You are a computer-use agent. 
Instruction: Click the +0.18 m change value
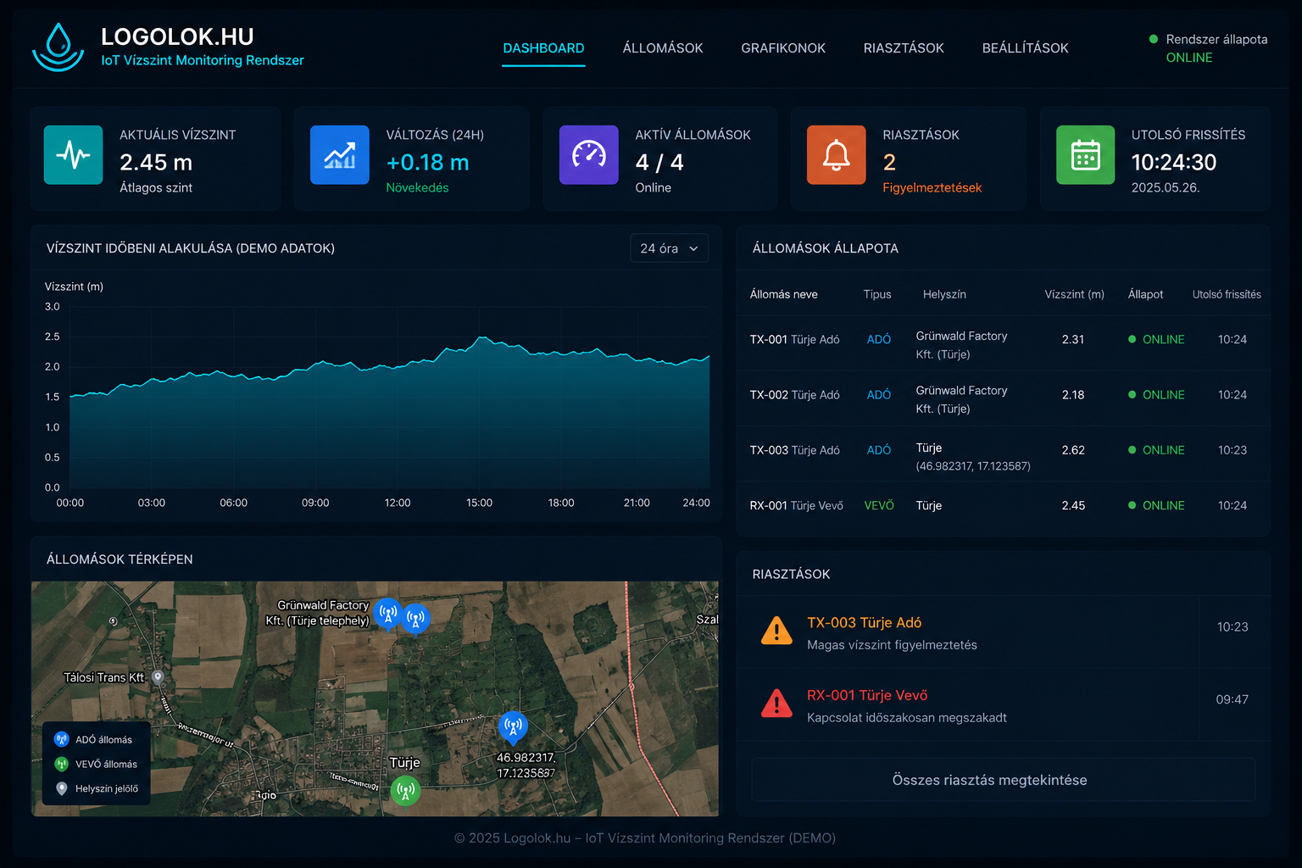point(427,162)
